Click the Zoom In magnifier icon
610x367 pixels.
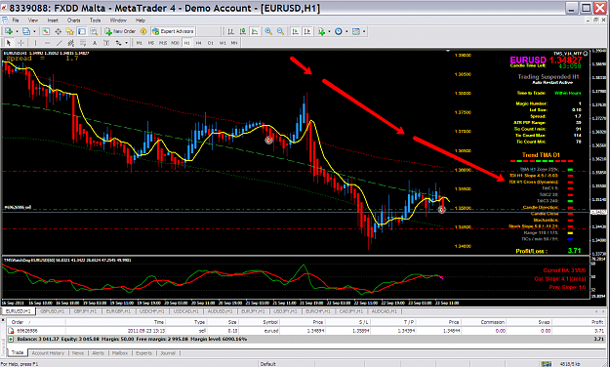[268, 31]
